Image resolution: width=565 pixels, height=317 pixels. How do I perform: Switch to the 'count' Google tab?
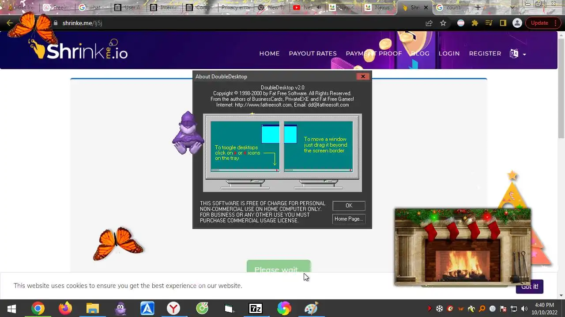click(x=450, y=7)
